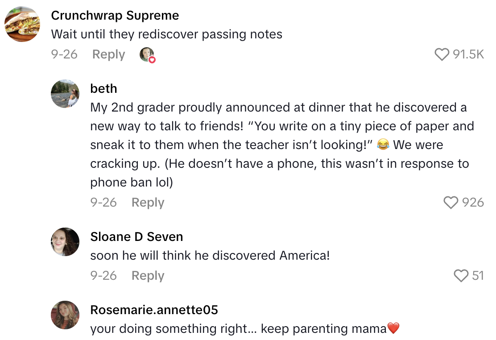Toggle like on Crunchwrap Supreme's comment
The width and height of the screenshot is (496, 340).
coord(442,54)
